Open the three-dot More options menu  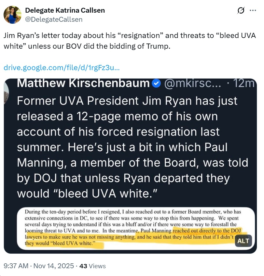tap(253, 11)
